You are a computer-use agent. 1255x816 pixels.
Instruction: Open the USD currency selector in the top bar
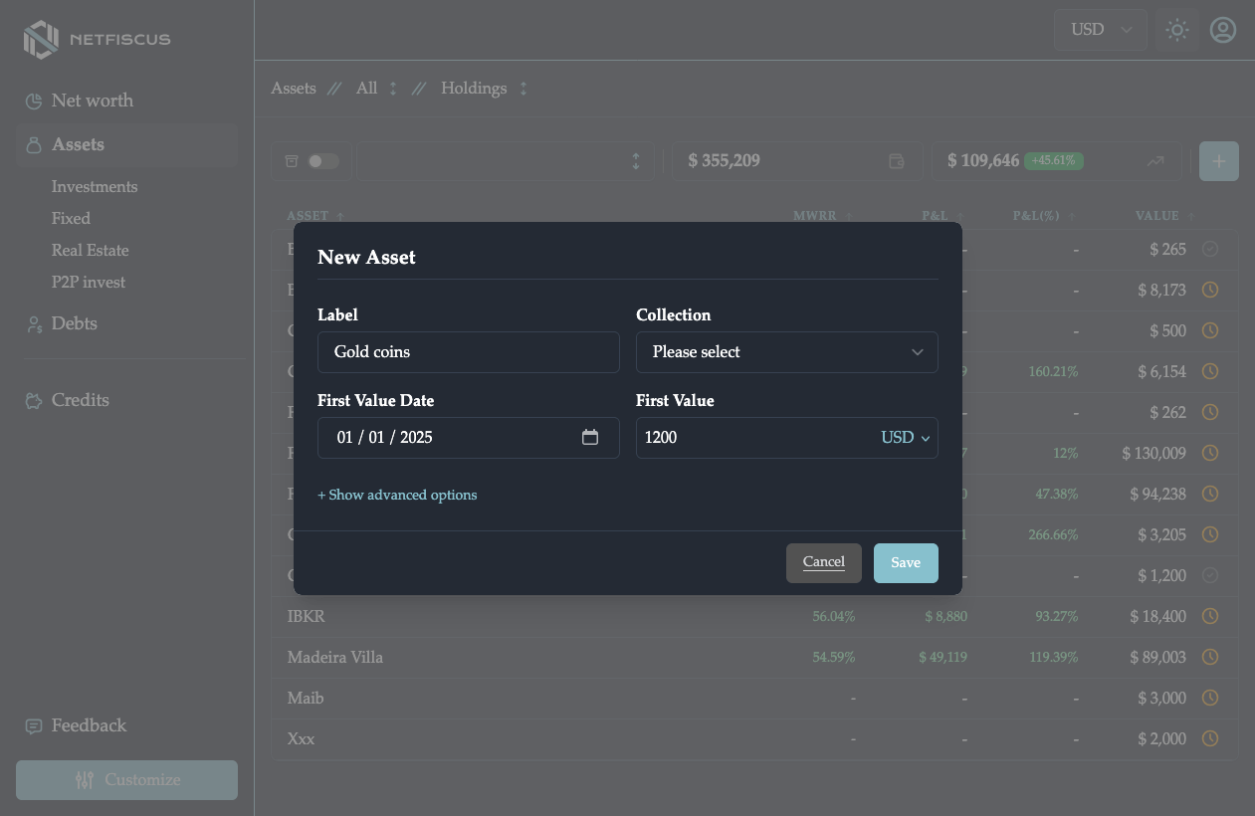[1100, 30]
